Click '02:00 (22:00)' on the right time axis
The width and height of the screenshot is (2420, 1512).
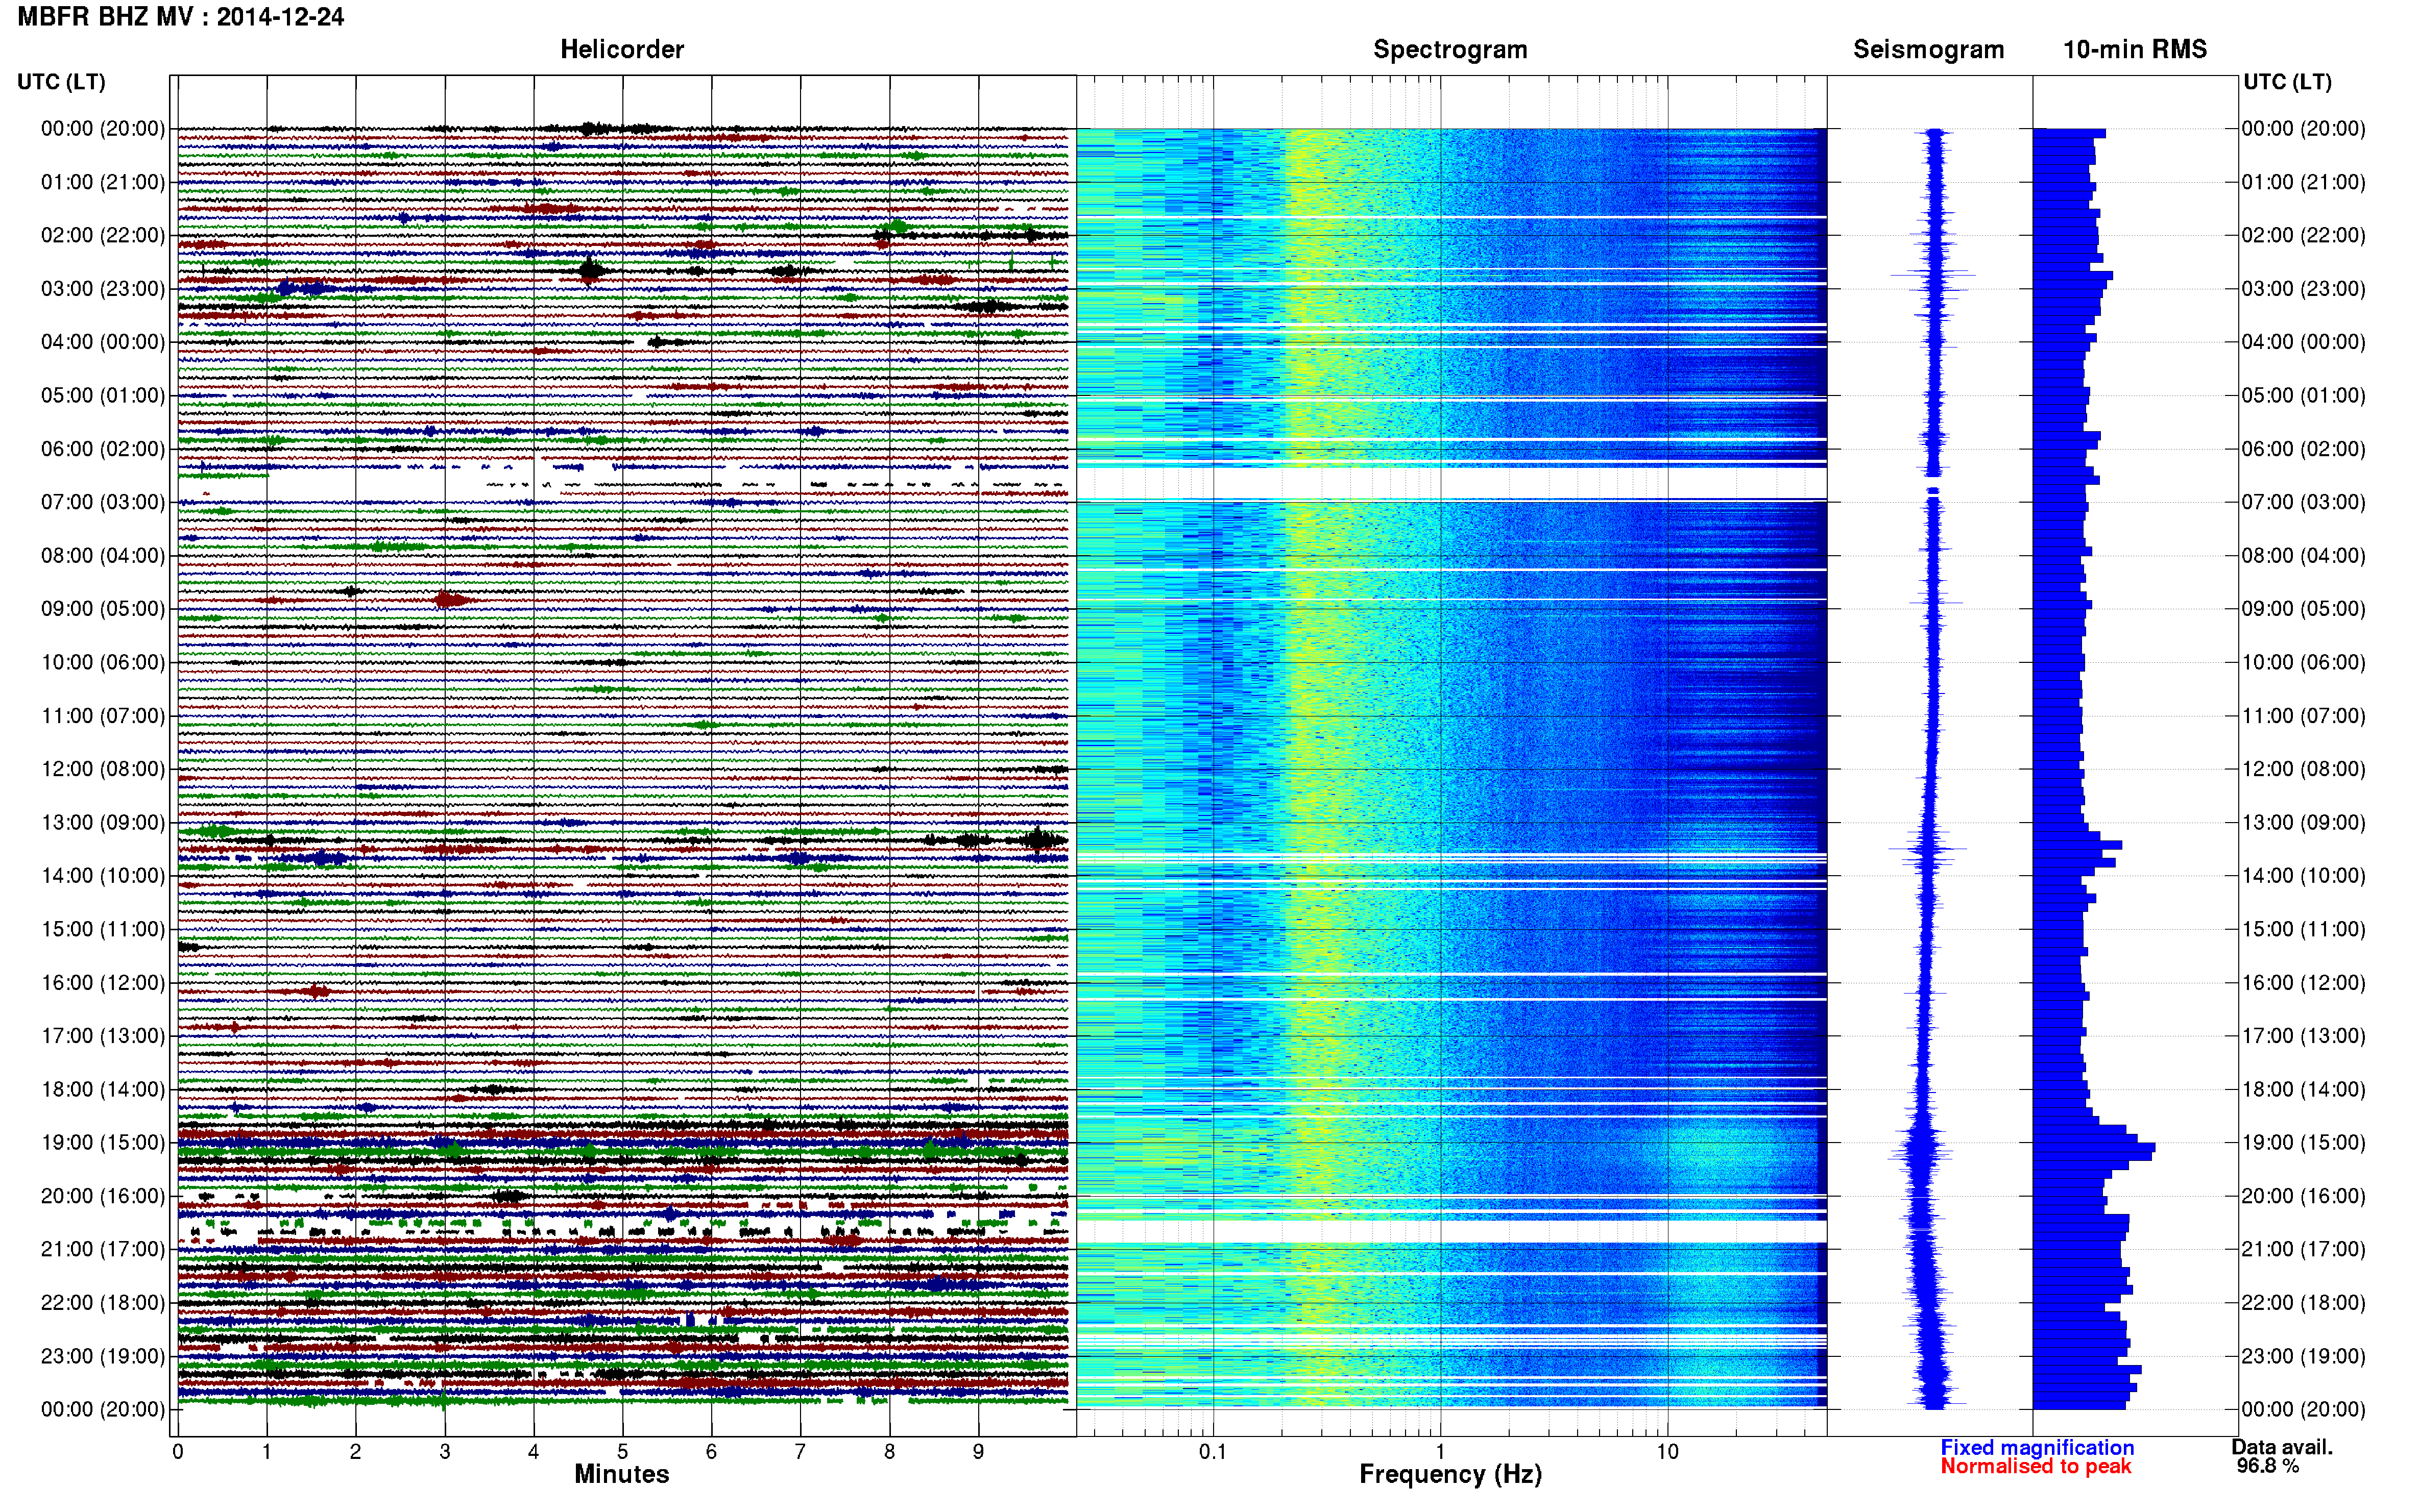(2303, 235)
